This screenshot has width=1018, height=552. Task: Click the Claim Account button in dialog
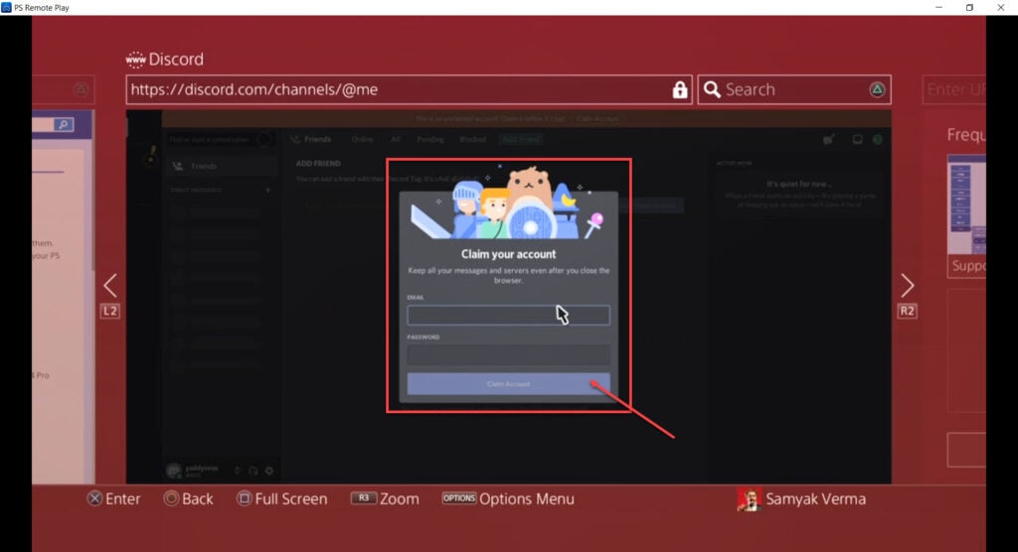508,384
